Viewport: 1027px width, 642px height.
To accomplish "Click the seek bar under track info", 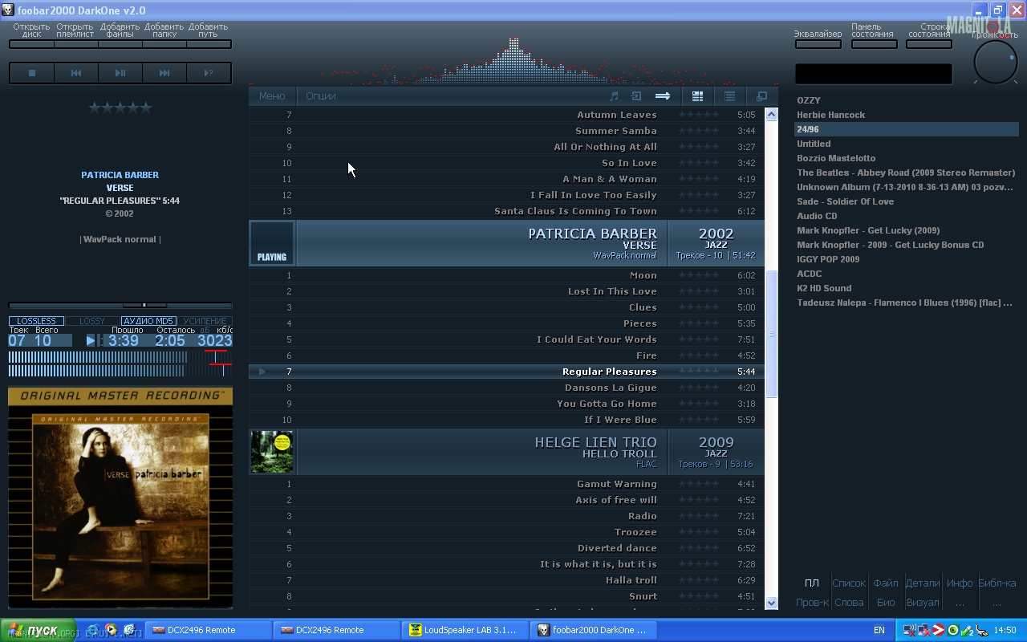I will click(x=120, y=305).
